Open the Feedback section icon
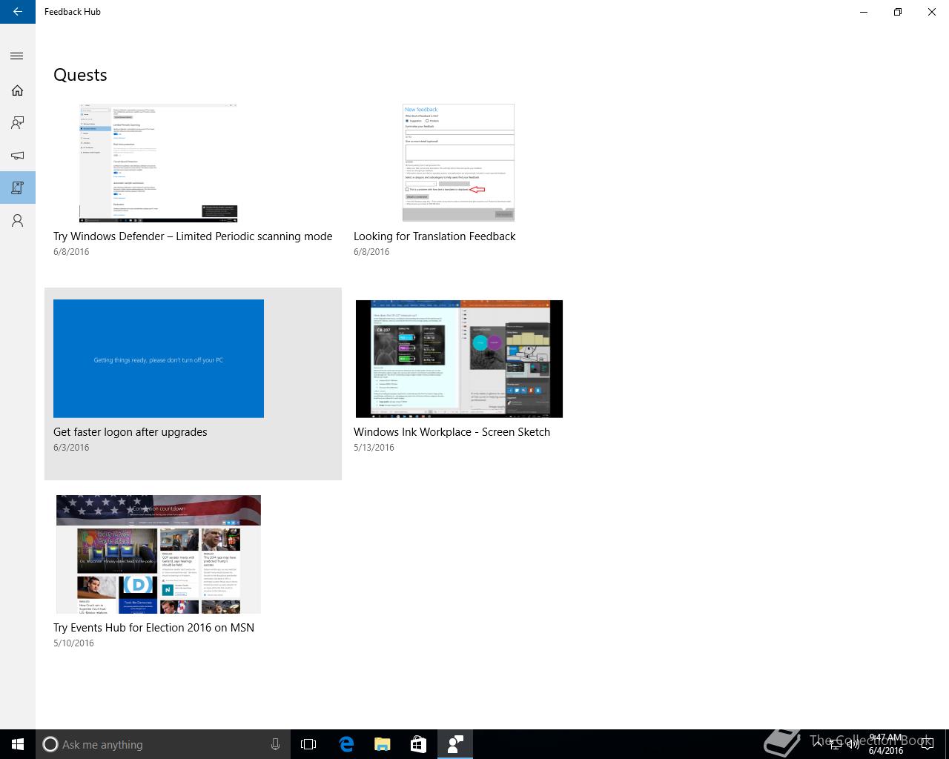Image resolution: width=949 pixels, height=759 pixels. coord(18,123)
